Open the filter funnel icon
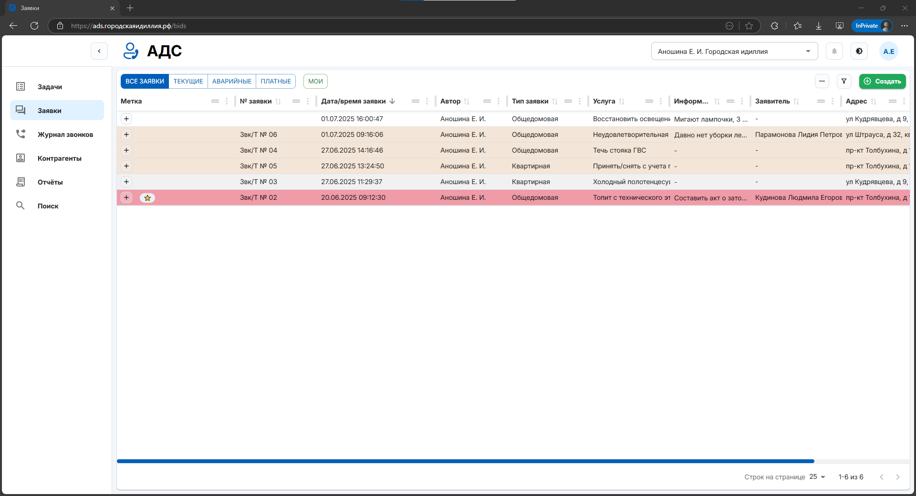Viewport: 916px width, 496px height. [843, 82]
